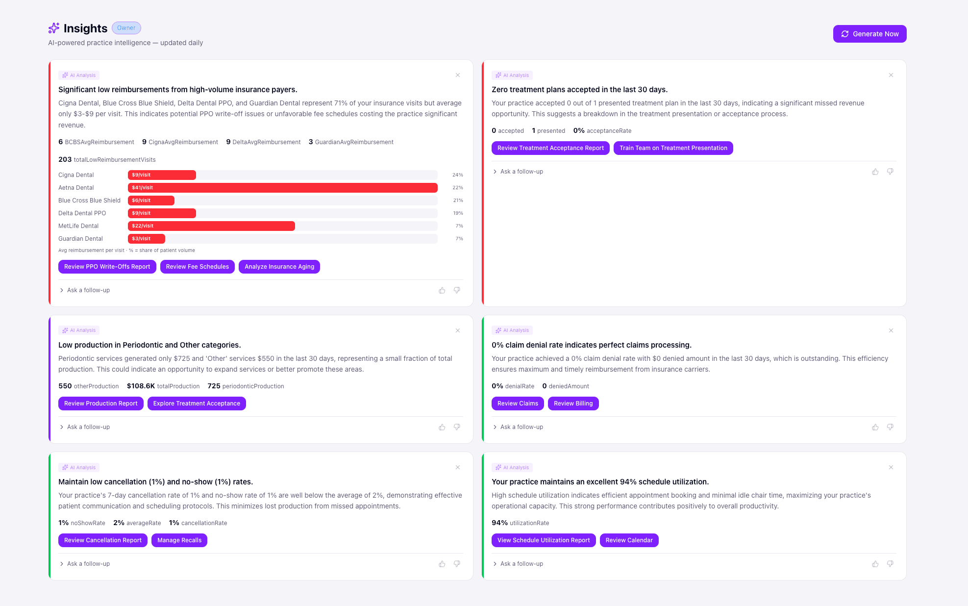Close the 0% claim denial rate card
The image size is (968, 606).
coord(891,330)
